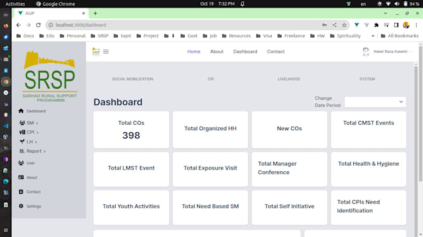Click the small SRSP logo in header
The image size is (423, 237).
[x=96, y=51]
